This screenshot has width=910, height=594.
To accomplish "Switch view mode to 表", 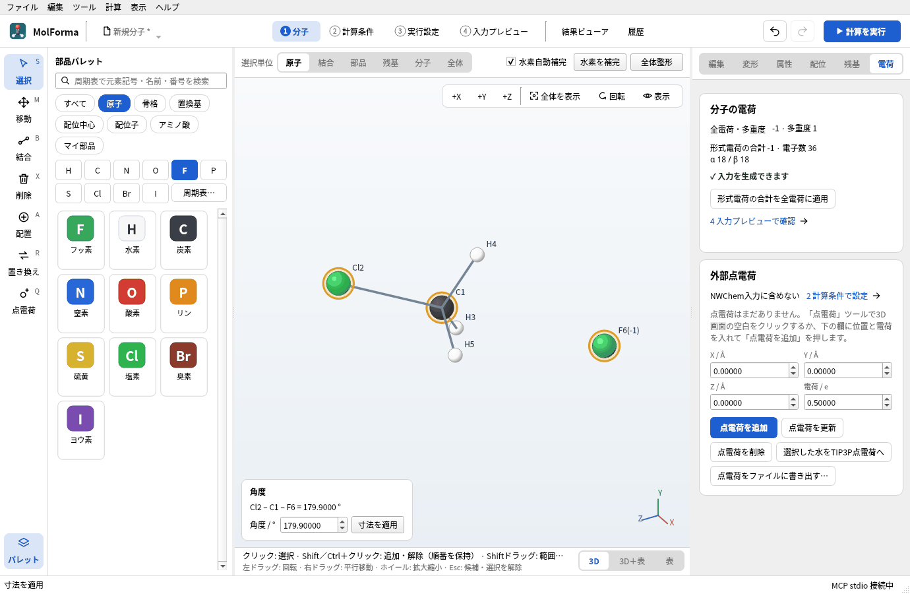I will pyautogui.click(x=669, y=561).
